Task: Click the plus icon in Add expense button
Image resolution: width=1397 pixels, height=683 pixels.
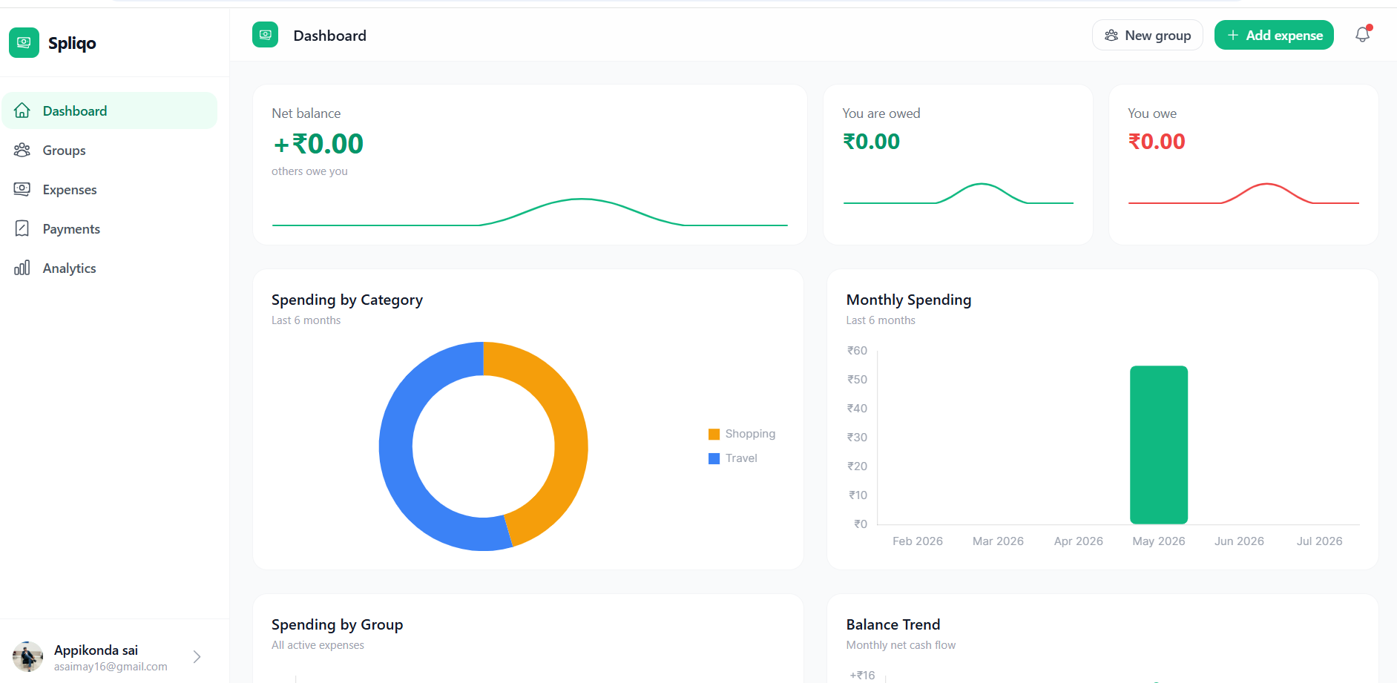Action: (x=1233, y=35)
